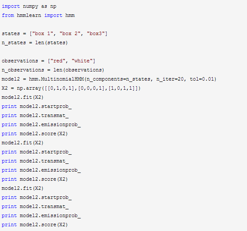Click the third model2.fit(X2) line

click(23, 188)
